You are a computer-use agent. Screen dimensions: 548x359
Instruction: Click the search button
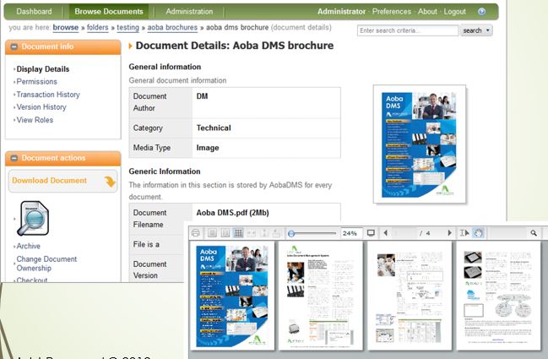(x=472, y=30)
